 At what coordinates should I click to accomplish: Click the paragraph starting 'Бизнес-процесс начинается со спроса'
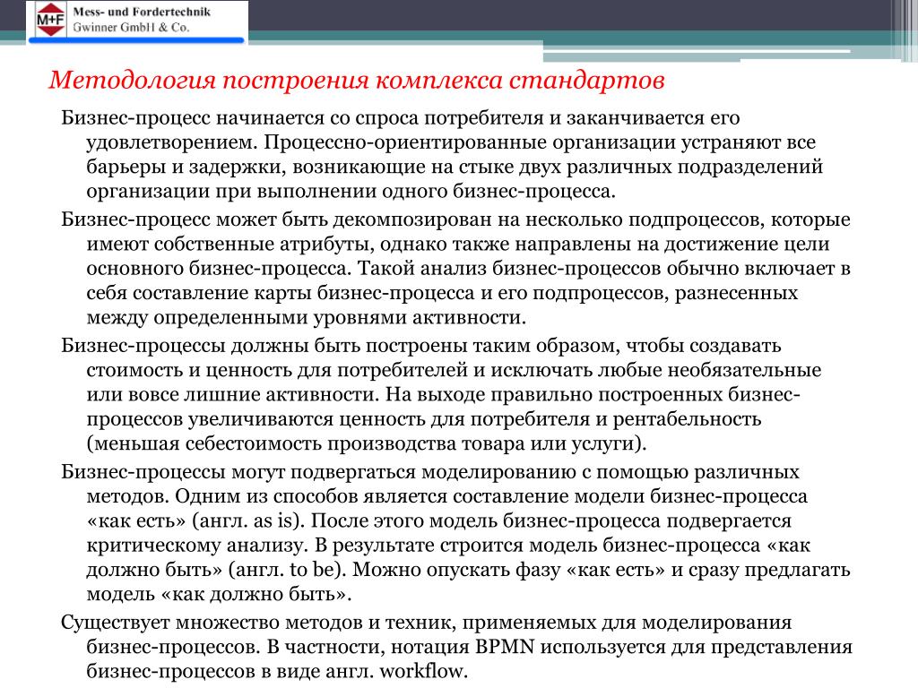442,154
